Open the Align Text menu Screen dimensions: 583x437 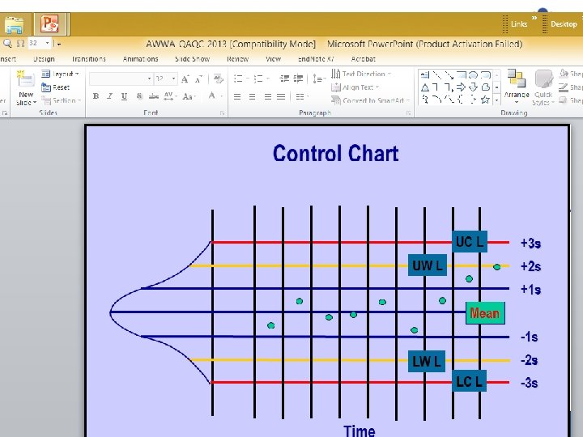tap(355, 87)
